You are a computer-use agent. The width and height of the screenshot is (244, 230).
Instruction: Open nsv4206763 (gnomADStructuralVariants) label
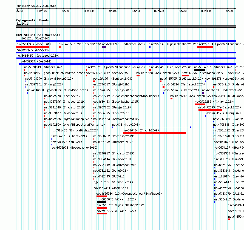116,67
